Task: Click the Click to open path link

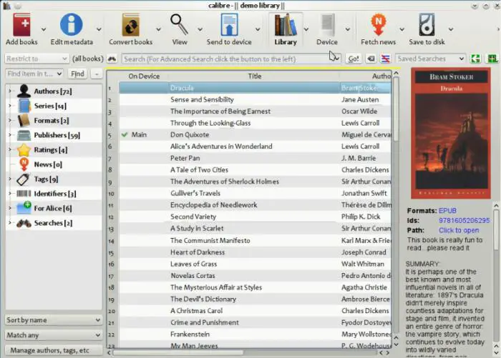Action: tap(459, 230)
